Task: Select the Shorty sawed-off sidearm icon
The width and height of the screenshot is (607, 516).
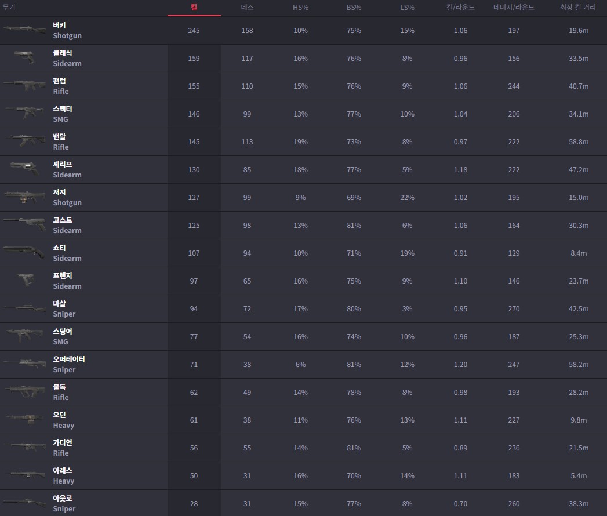Action: tap(24, 252)
